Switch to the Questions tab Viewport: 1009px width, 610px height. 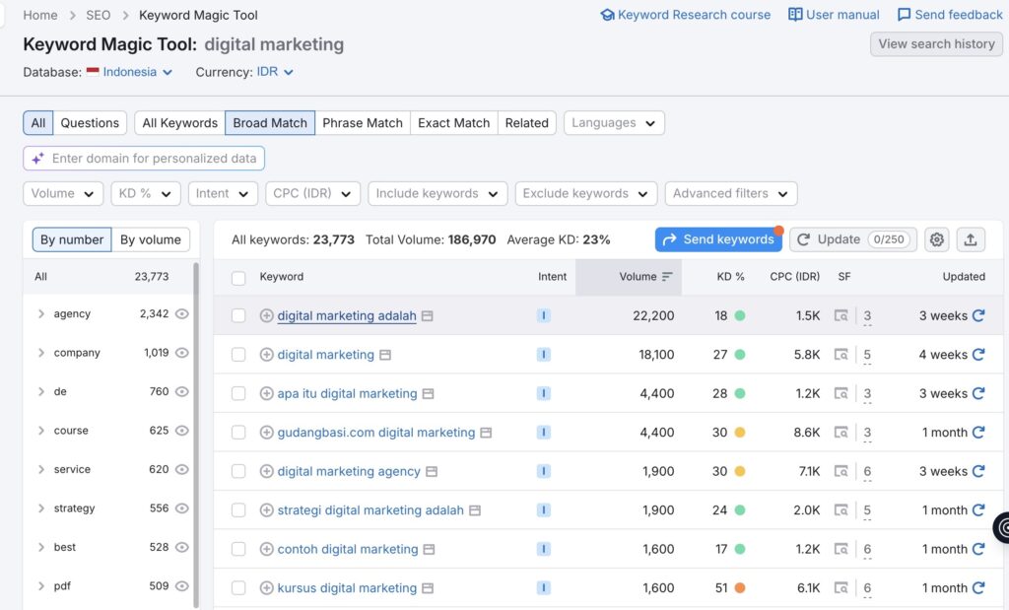click(90, 123)
